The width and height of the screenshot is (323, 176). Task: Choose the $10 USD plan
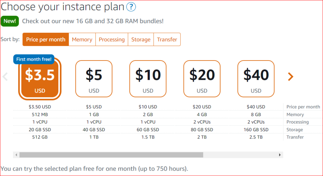coord(148,79)
